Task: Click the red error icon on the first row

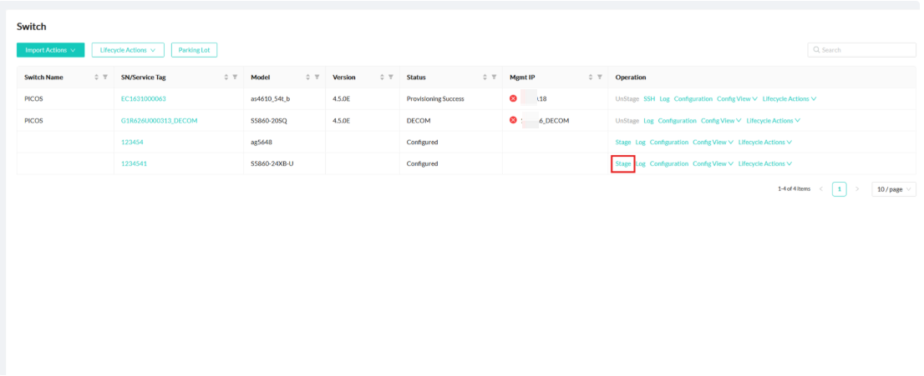Action: click(513, 98)
